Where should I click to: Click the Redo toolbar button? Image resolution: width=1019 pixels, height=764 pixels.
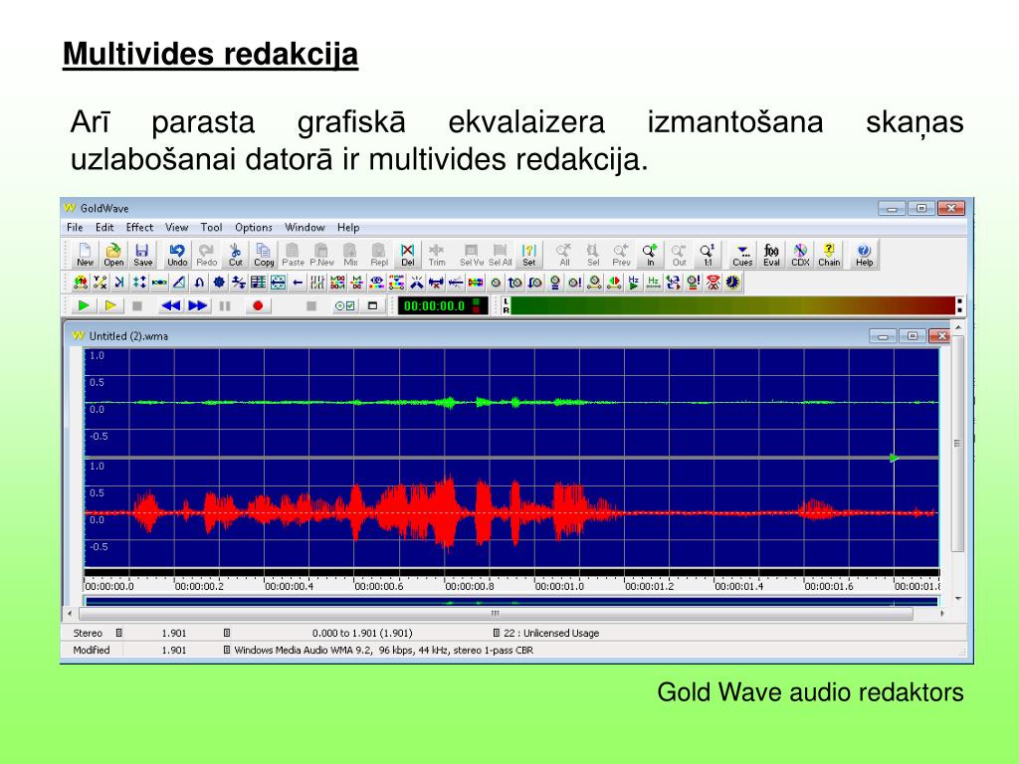[x=206, y=254]
